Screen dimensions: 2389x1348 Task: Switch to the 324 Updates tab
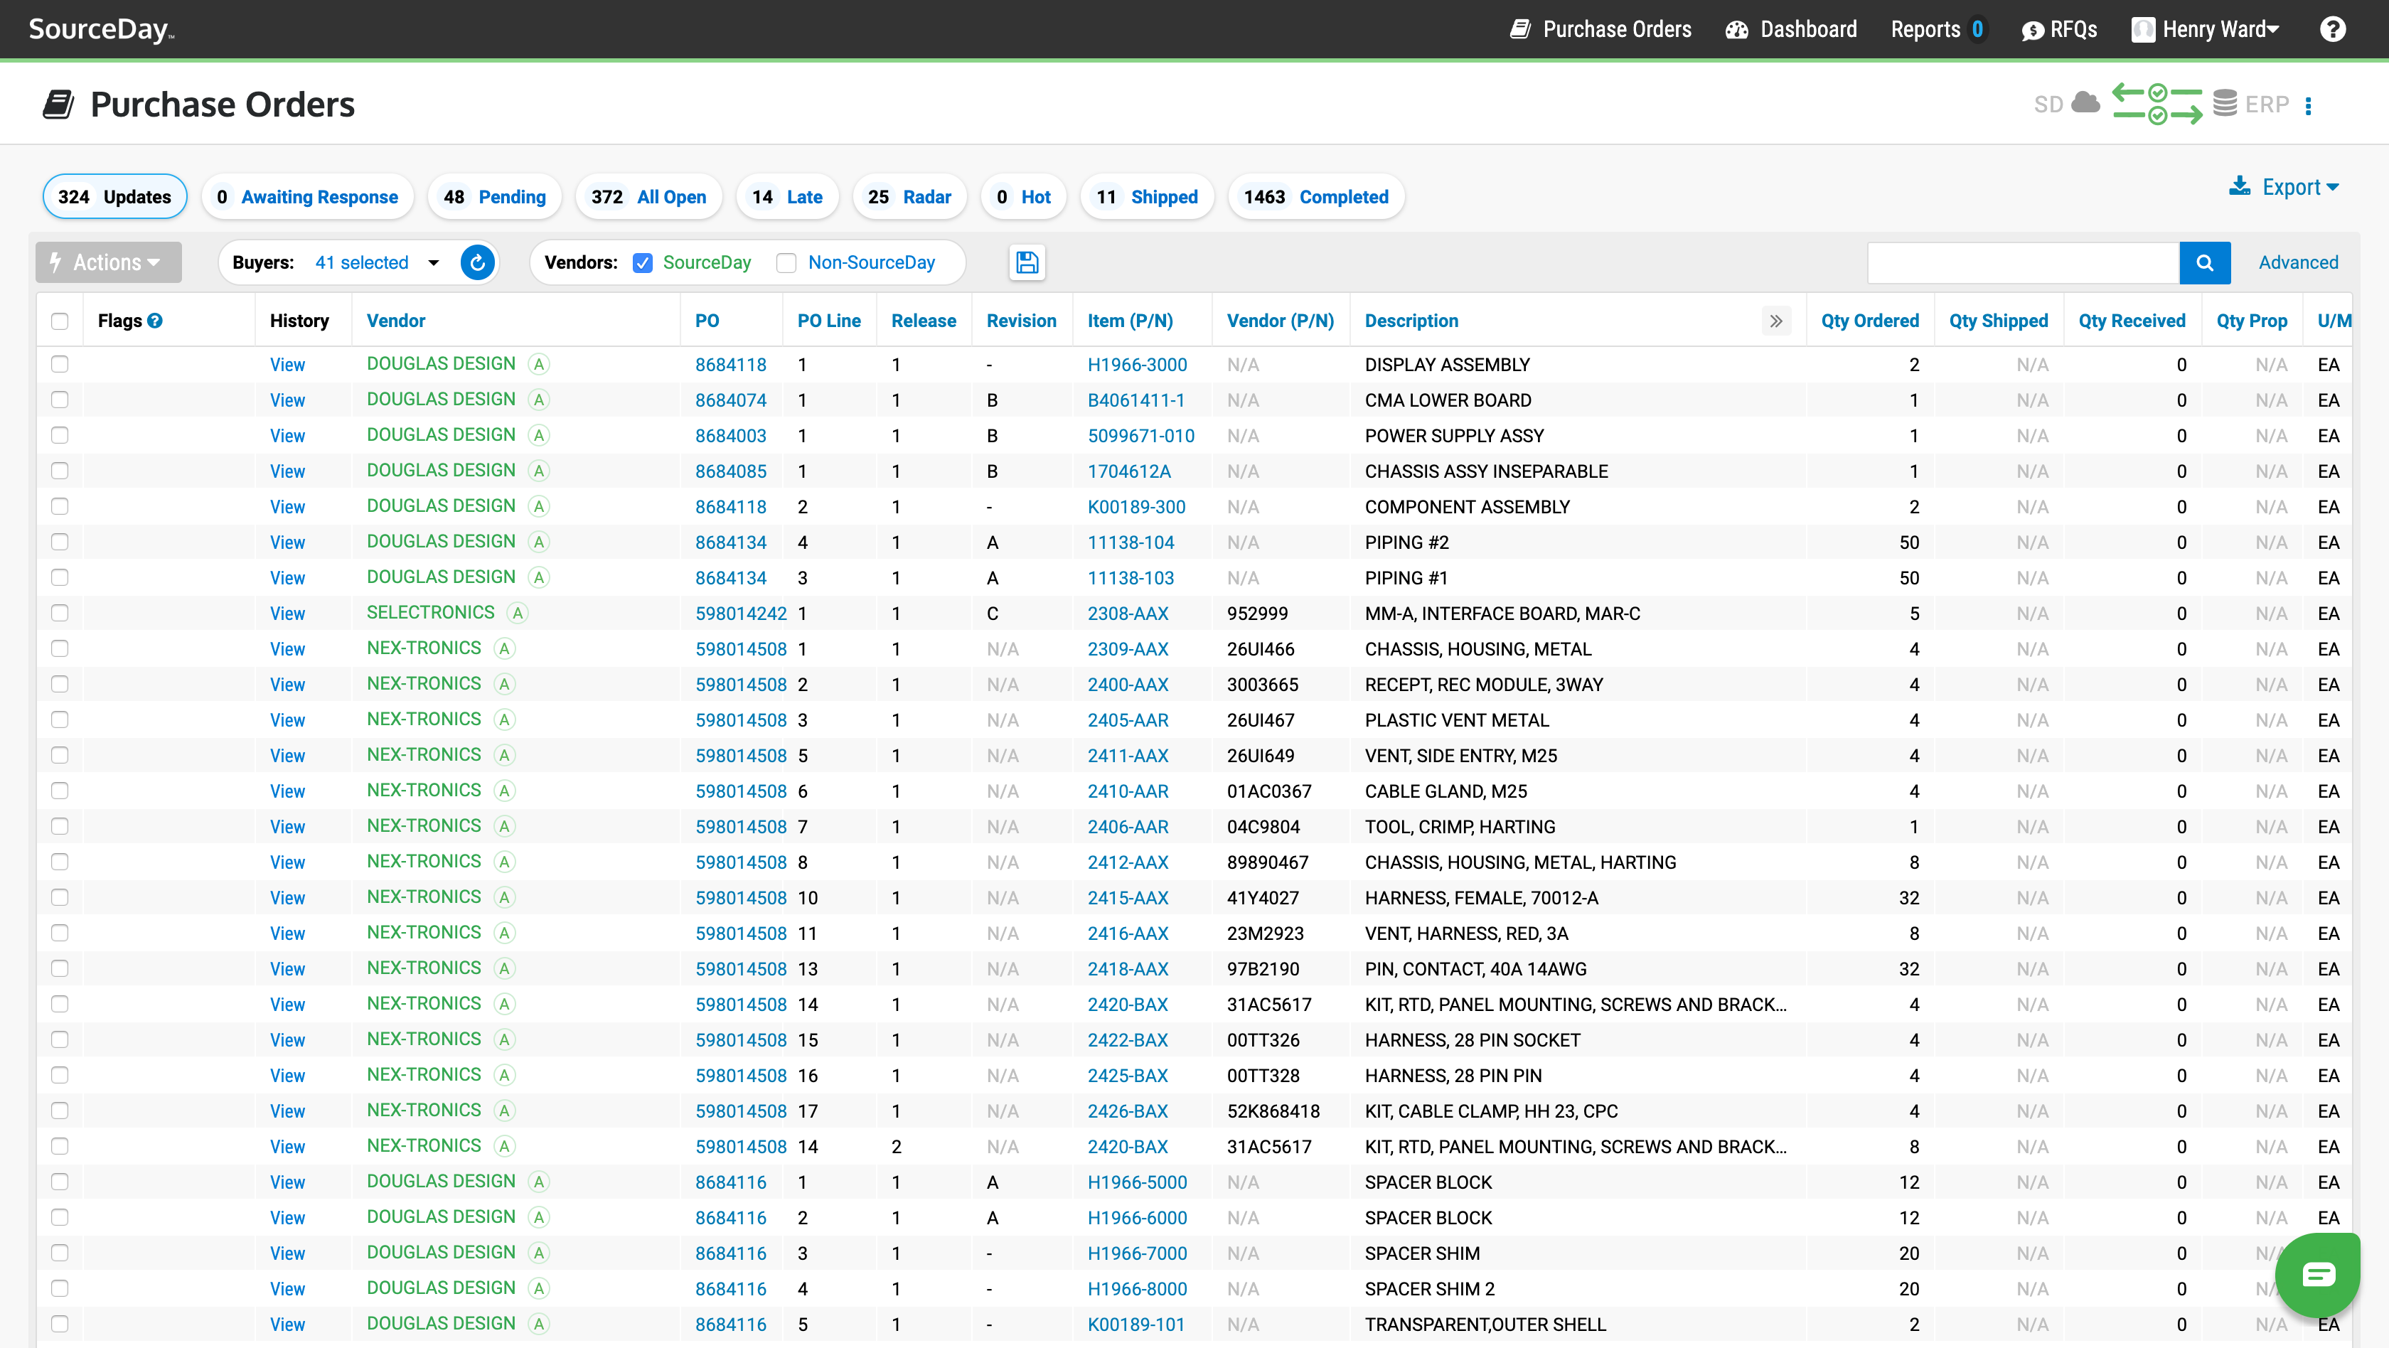pos(114,196)
